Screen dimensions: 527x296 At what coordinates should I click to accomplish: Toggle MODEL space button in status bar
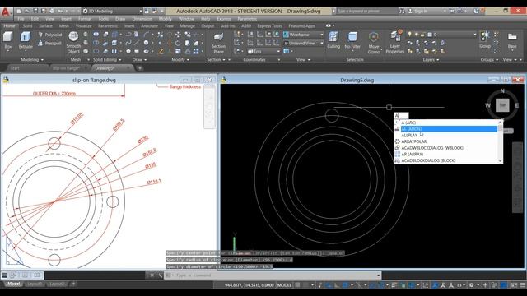click(284, 285)
